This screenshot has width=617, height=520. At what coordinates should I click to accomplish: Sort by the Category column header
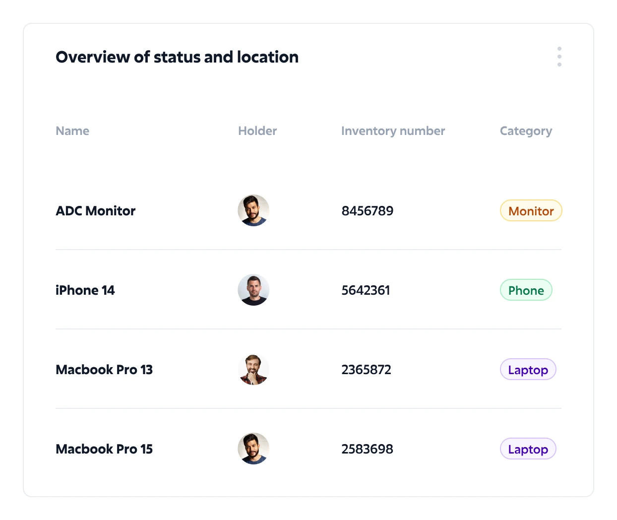coord(526,131)
